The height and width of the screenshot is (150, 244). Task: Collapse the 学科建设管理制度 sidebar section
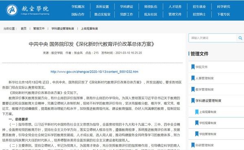[208, 101]
